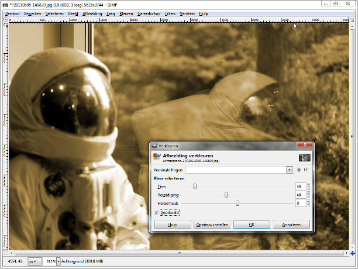Click the image menu arrow at ruler corner
Viewport: 358px width, 269px height.
5,20
